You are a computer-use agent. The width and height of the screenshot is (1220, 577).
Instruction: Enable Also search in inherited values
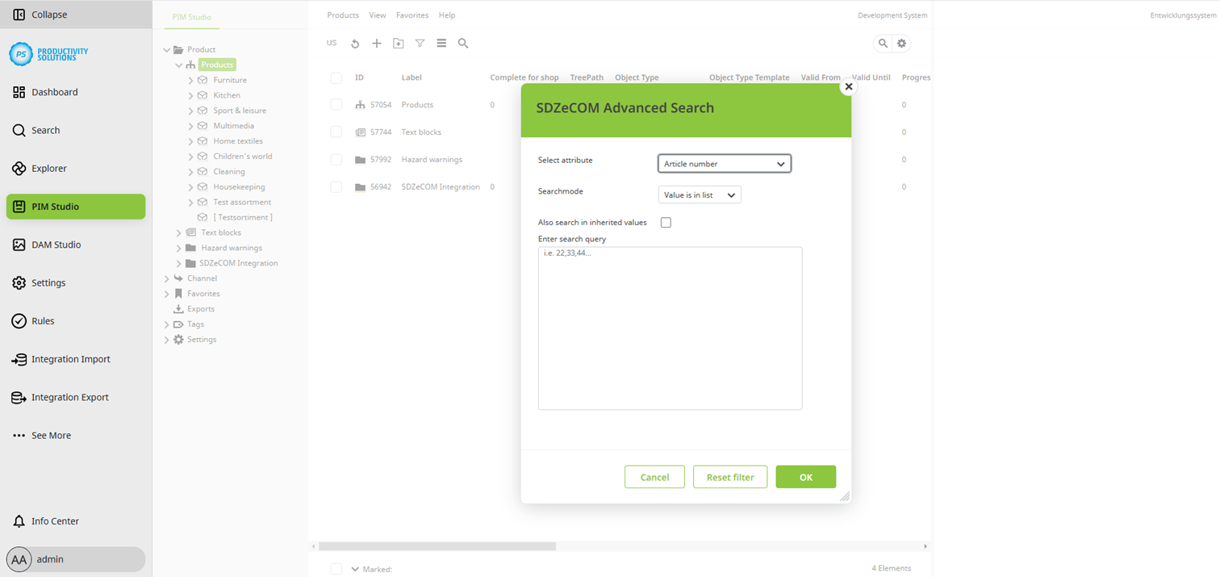666,223
